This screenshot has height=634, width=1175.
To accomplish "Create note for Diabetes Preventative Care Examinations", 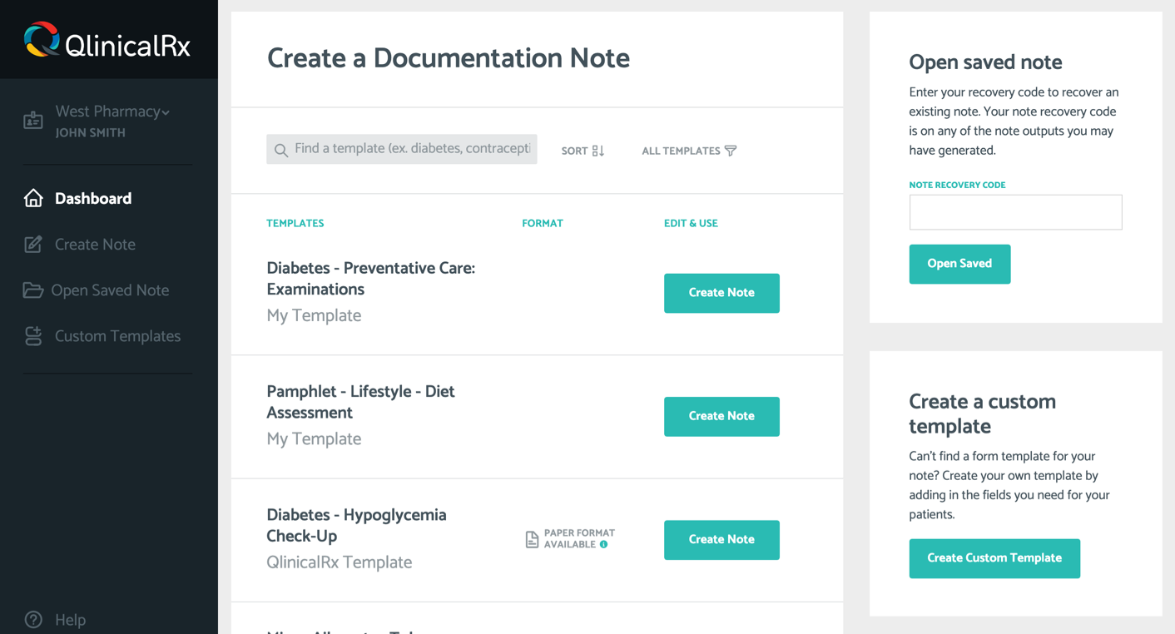I will pyautogui.click(x=721, y=293).
